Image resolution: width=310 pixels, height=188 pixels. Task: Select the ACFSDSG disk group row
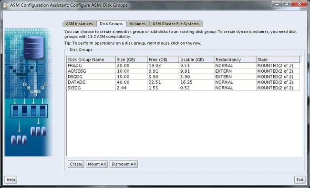[183, 71]
